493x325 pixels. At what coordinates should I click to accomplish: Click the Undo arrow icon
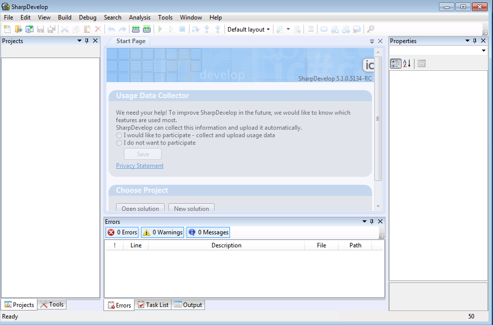[x=111, y=29]
